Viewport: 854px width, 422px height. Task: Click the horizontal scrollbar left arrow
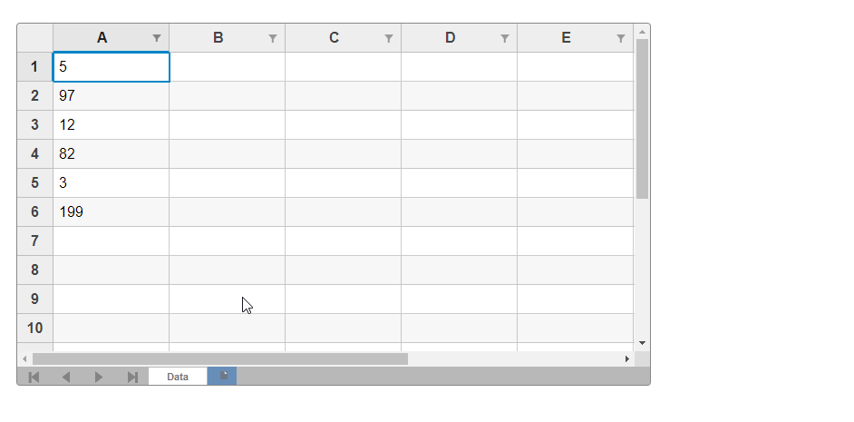pyautogui.click(x=24, y=358)
